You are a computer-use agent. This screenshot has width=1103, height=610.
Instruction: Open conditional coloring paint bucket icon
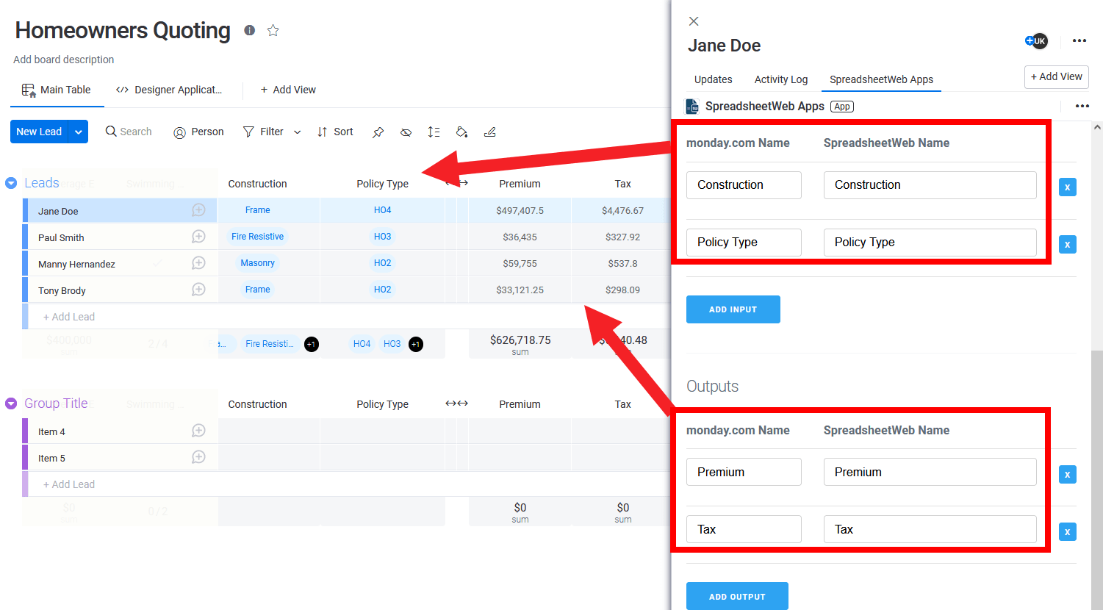pos(461,132)
